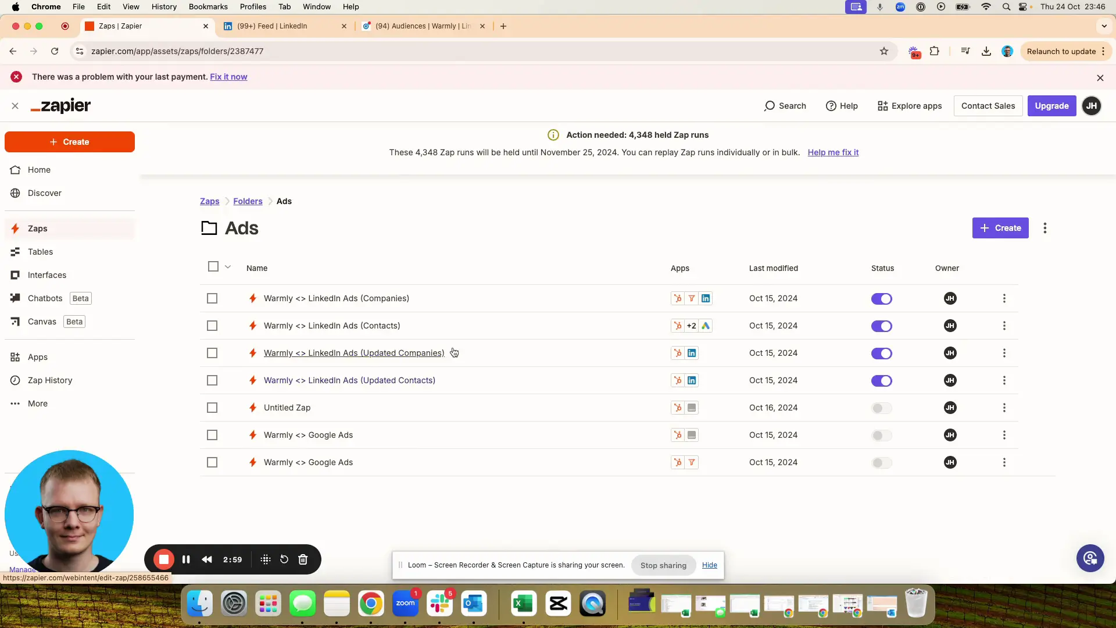Screen dimensions: 1116x628
Task: Open Chrome extensions puzzle icon
Action: [935, 51]
